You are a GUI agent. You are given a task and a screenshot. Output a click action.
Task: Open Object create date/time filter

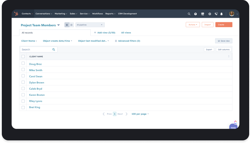(57, 41)
